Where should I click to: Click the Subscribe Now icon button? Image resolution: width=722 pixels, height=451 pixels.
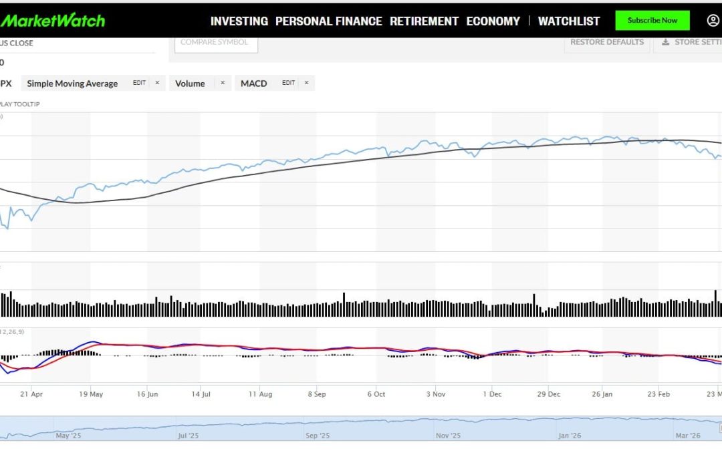click(652, 20)
